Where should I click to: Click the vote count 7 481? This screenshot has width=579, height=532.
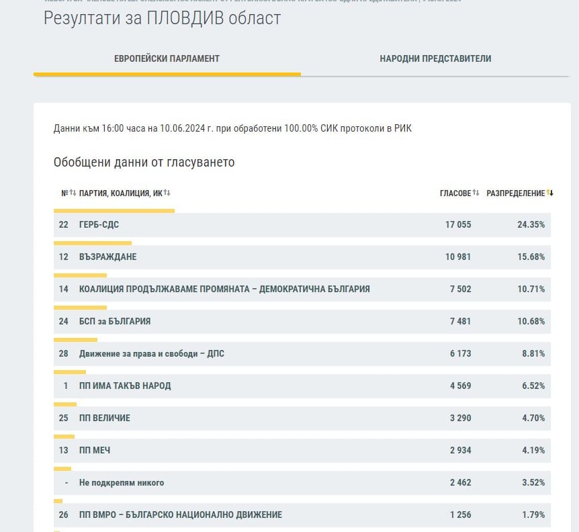[x=461, y=322]
